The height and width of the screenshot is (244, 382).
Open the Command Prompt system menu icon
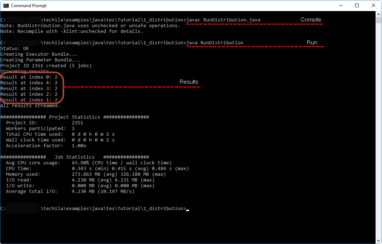pos(6,5)
